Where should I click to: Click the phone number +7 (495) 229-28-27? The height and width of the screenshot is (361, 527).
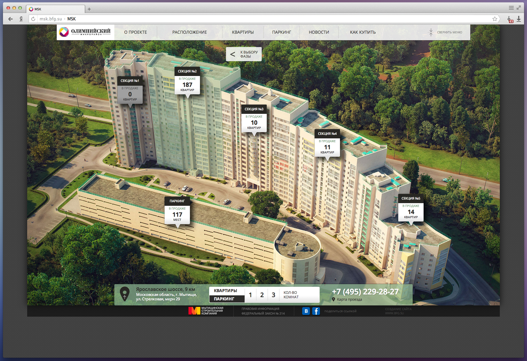click(365, 292)
